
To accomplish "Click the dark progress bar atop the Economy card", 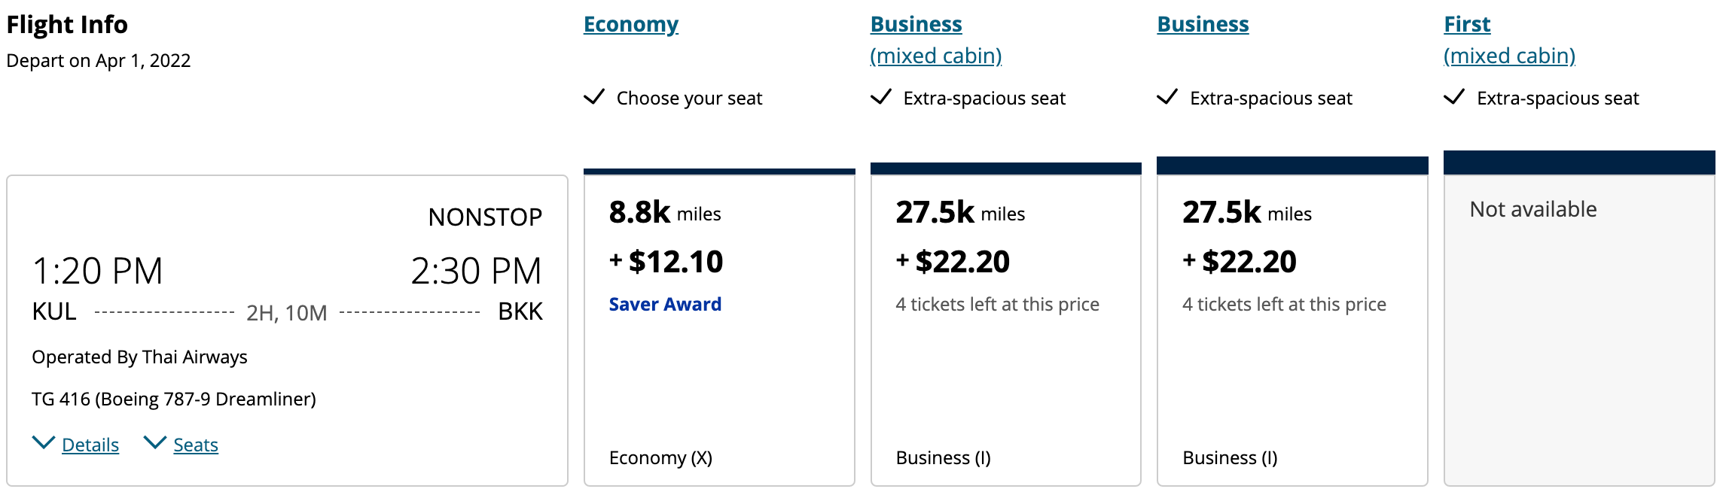I will (x=719, y=169).
